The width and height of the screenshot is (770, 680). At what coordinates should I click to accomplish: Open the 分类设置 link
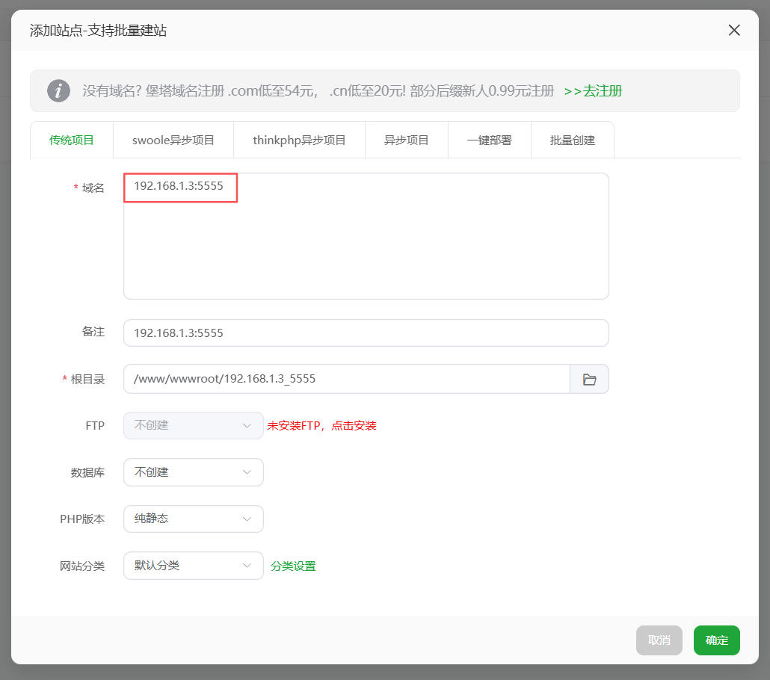coord(293,566)
